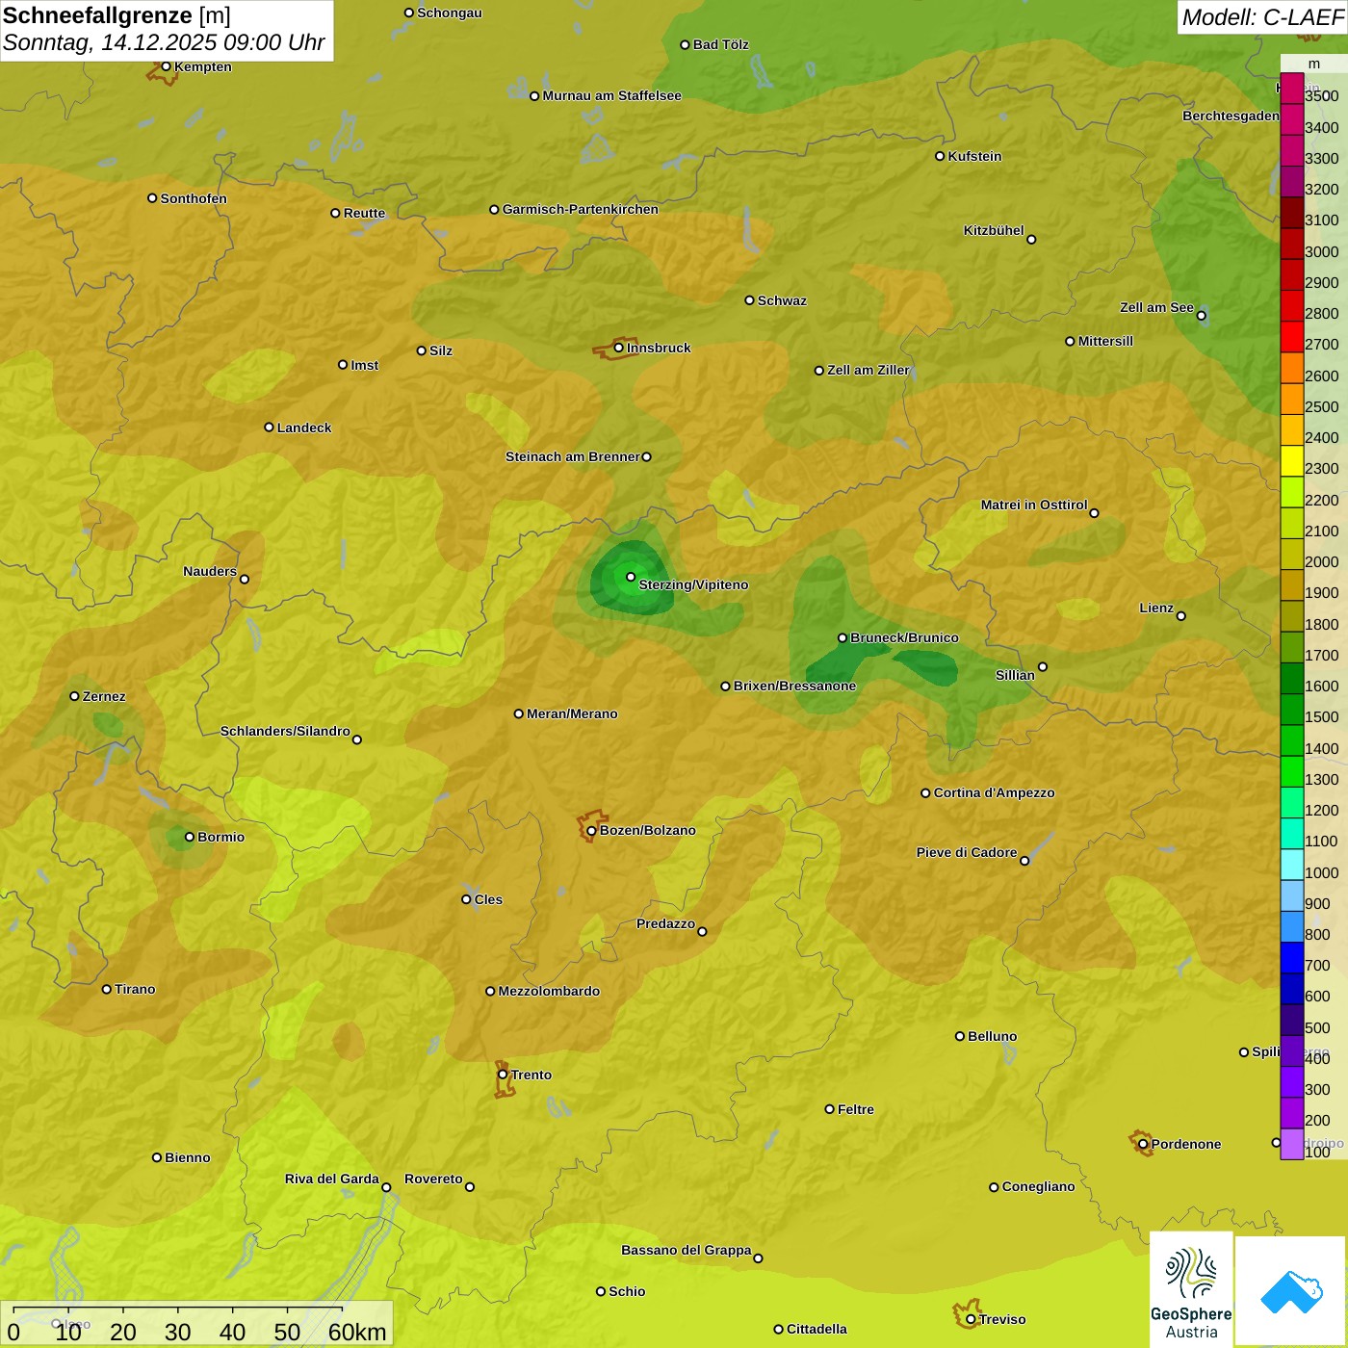Click the Belluno location dot
This screenshot has height=1348, width=1348.
click(960, 1036)
